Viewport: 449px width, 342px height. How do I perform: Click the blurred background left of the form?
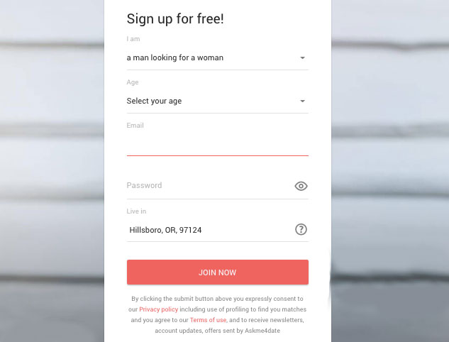52,171
